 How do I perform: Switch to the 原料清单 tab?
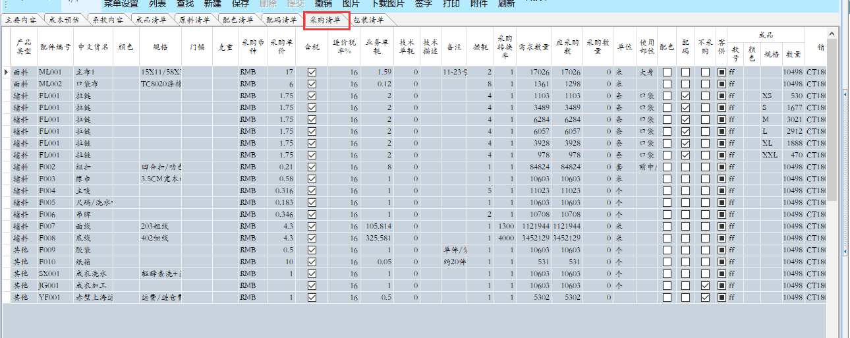[195, 20]
